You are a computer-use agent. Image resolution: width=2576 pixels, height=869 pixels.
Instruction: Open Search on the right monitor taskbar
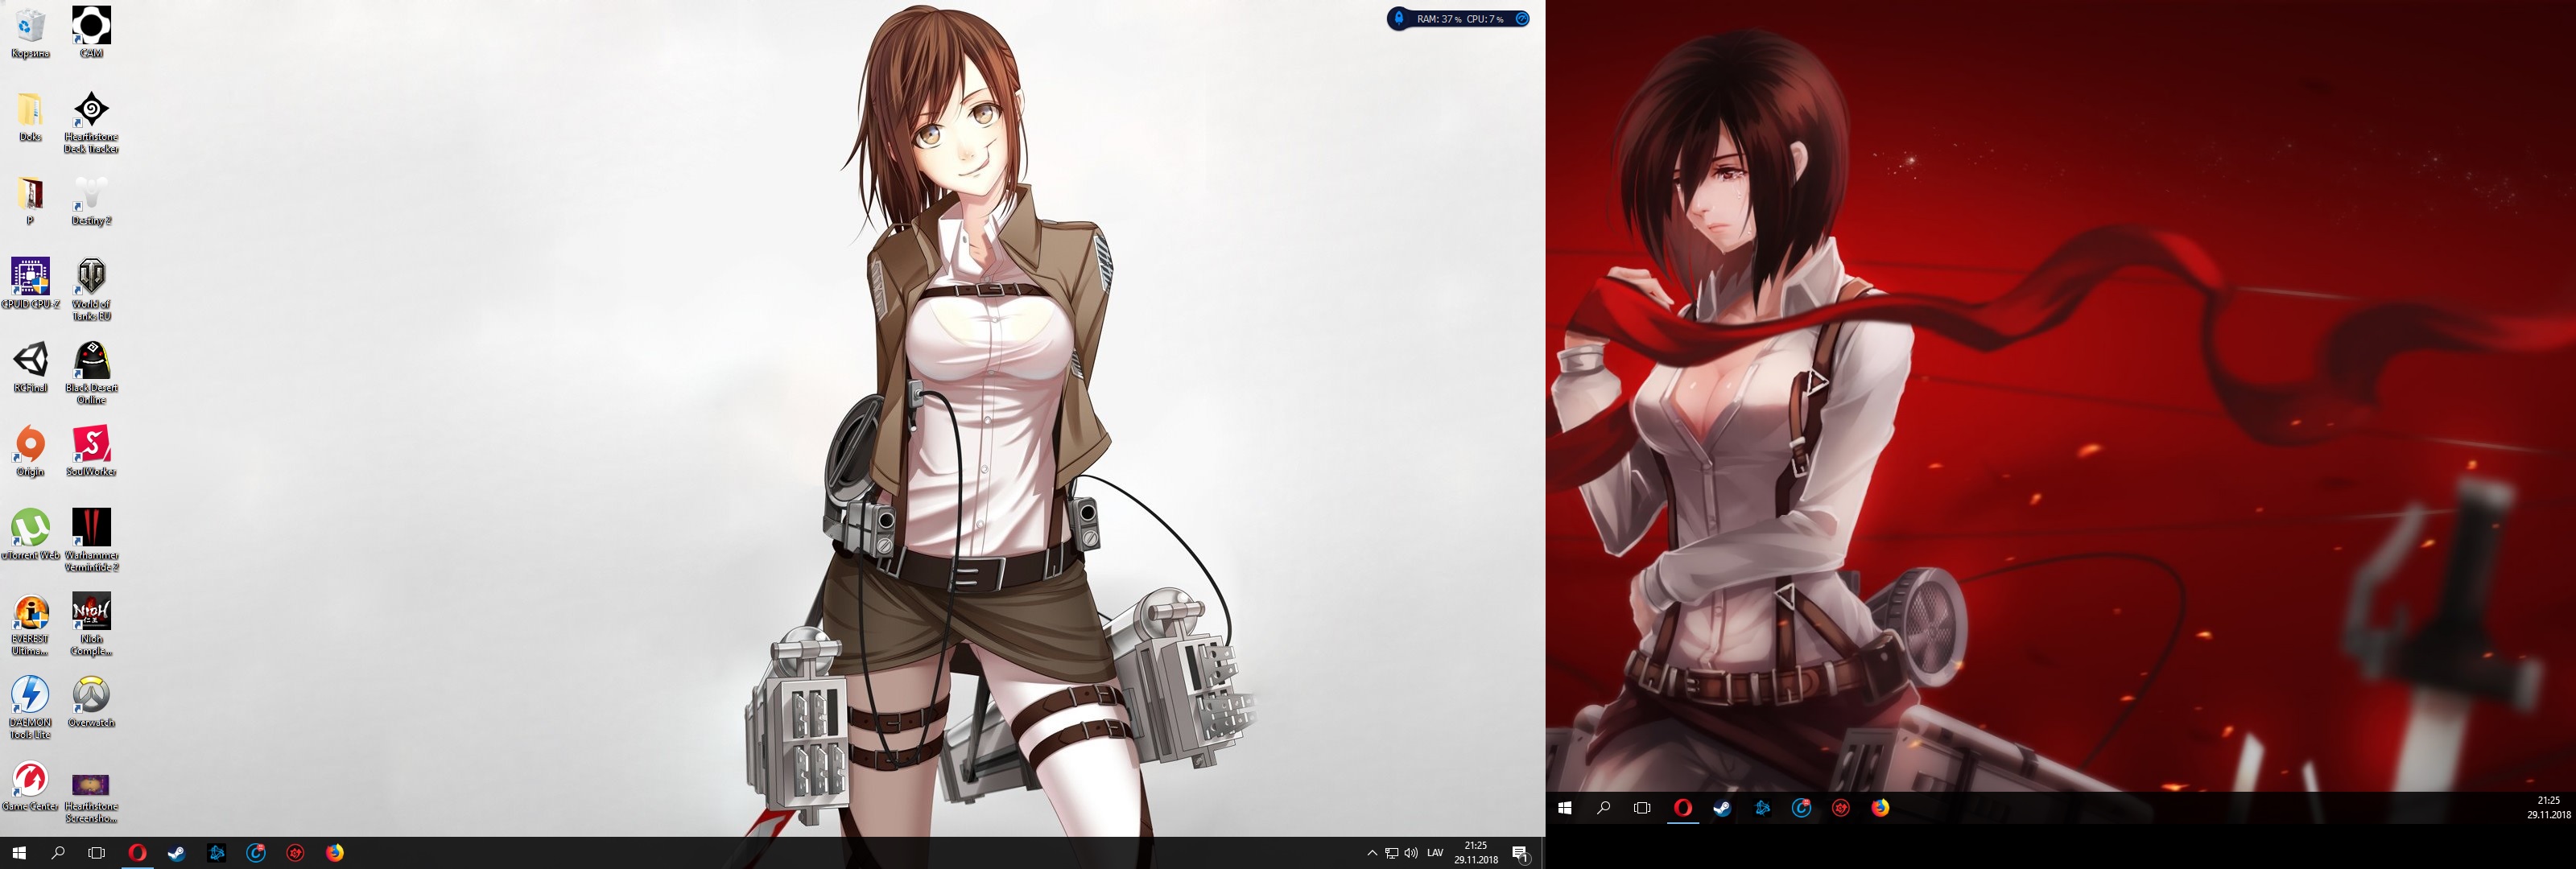point(1604,808)
